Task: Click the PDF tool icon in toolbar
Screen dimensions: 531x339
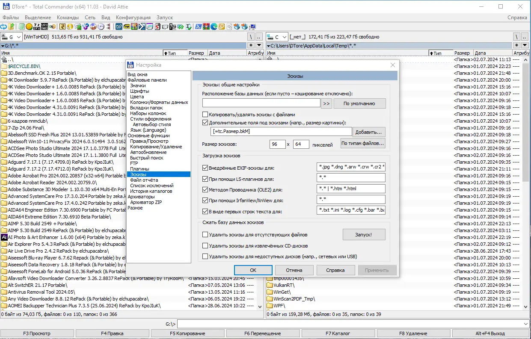Action: click(127, 27)
